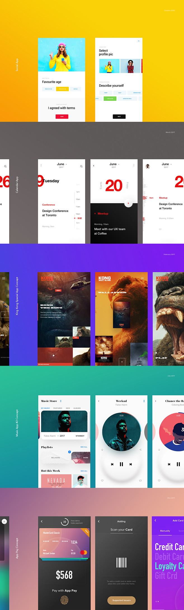
Task: Go back on Favourite age social screen
Action: 42,41
